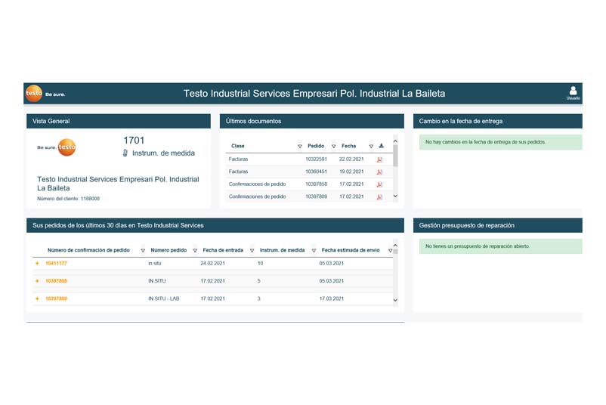Image resolution: width=606 pixels, height=405 pixels.
Task: Click date 24.02.2021 in orders table
Action: click(212, 263)
